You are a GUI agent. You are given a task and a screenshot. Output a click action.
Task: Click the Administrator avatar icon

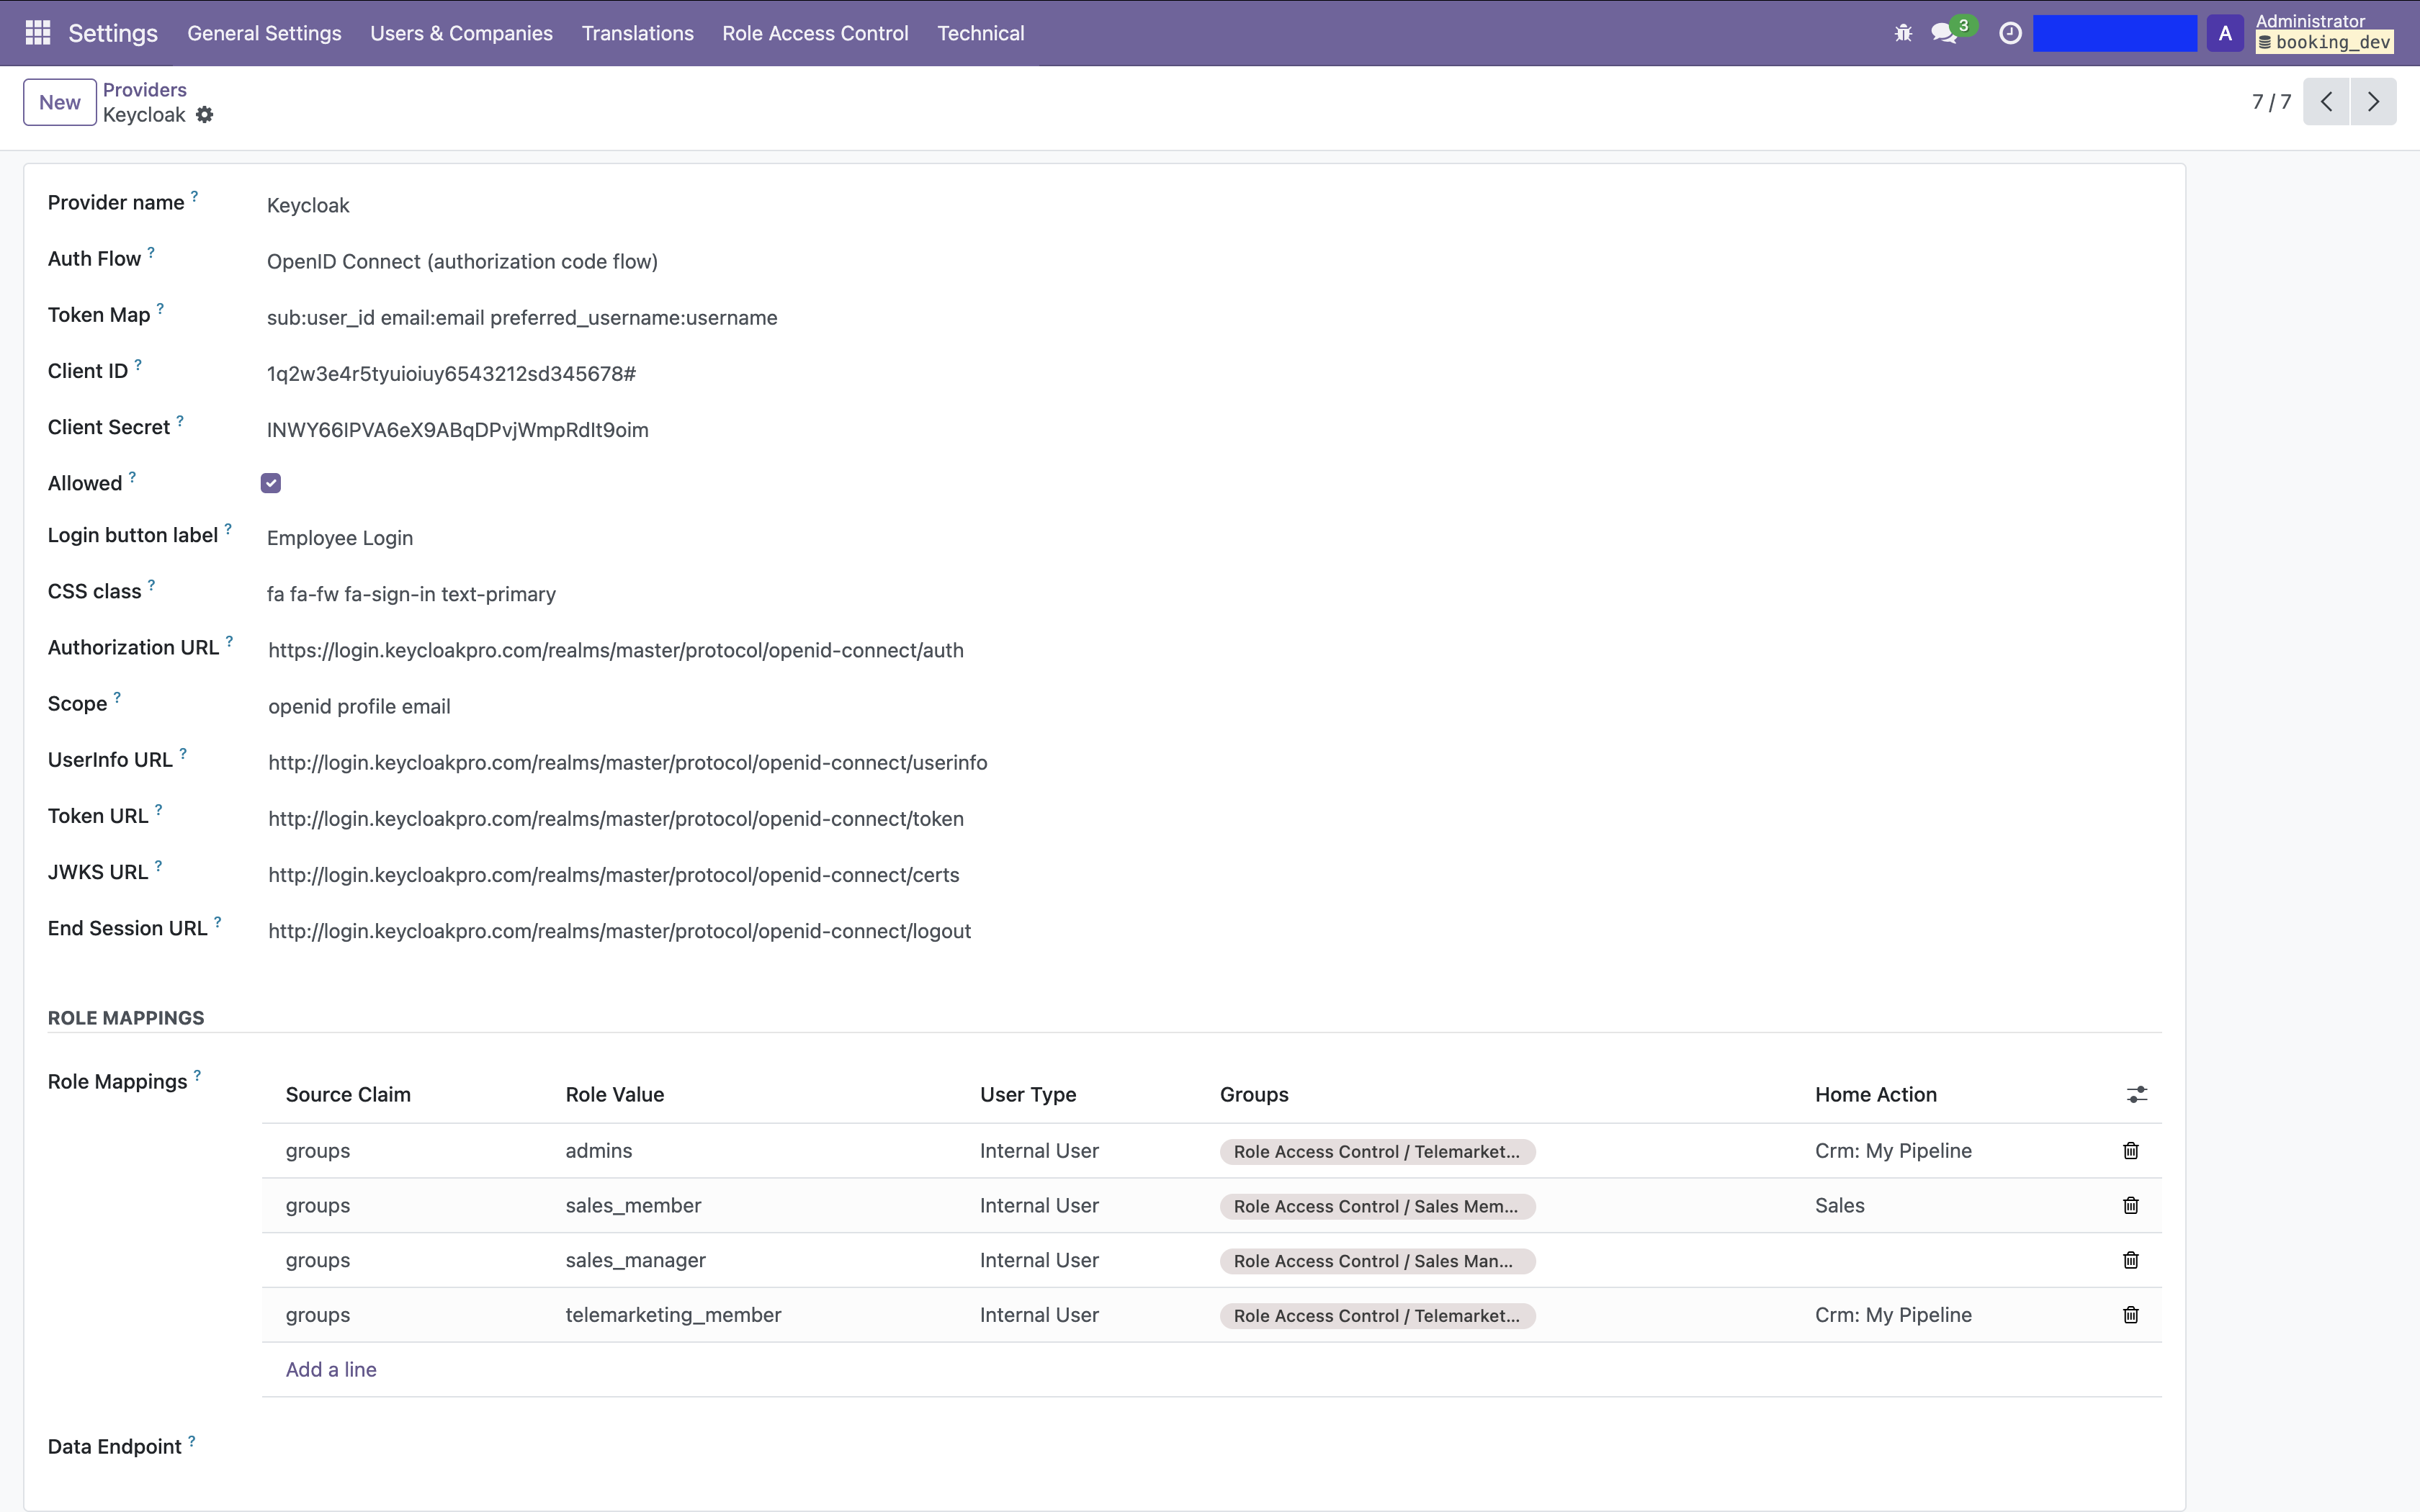[x=2225, y=33]
